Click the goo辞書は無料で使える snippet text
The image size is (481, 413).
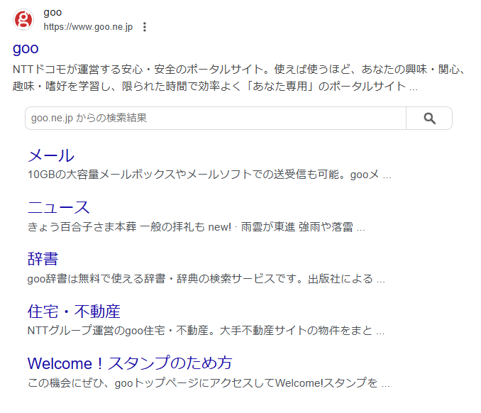206,279
